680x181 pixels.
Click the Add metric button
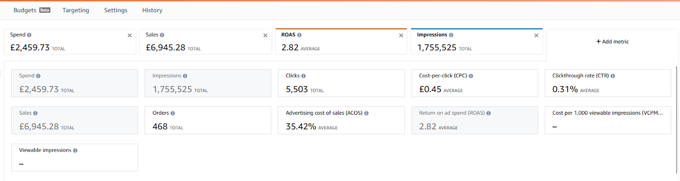click(612, 41)
